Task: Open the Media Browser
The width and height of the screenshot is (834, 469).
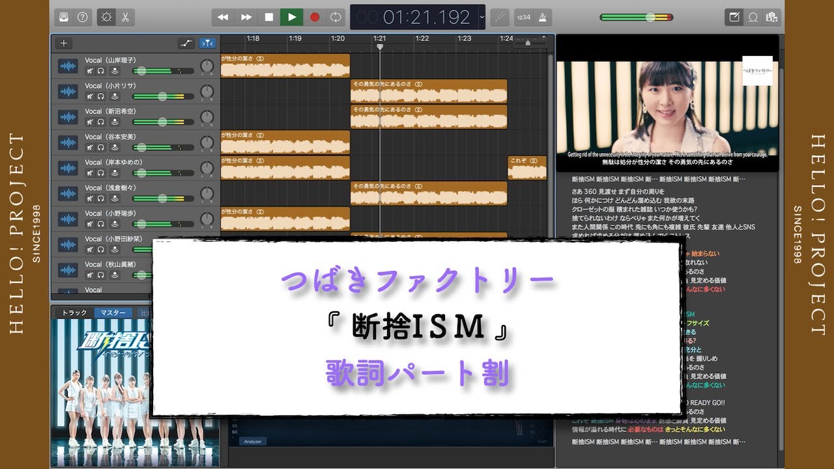Action: pyautogui.click(x=772, y=17)
